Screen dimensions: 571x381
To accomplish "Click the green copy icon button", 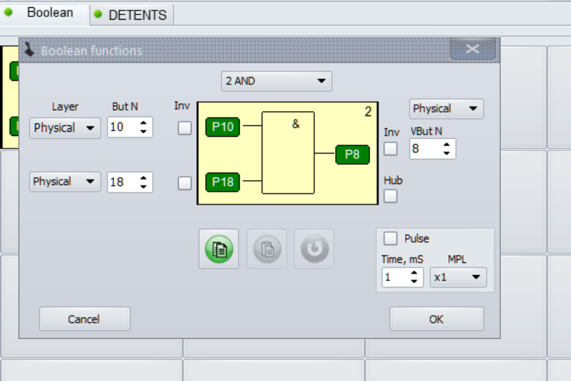I will click(220, 249).
